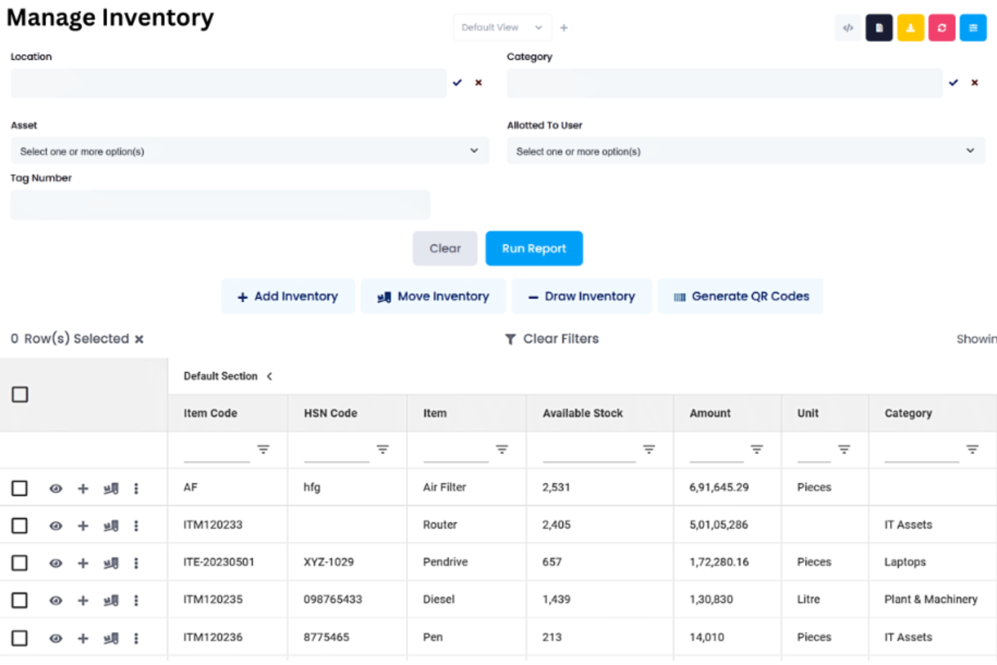Open the Allotted To User dropdown
Viewport: 997px width, 665px height.
tap(746, 151)
